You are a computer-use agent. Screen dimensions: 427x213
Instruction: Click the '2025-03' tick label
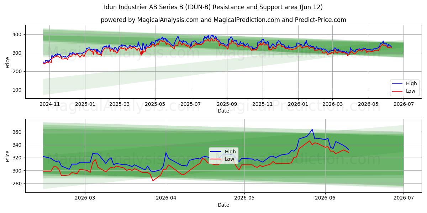[x=120, y=104]
